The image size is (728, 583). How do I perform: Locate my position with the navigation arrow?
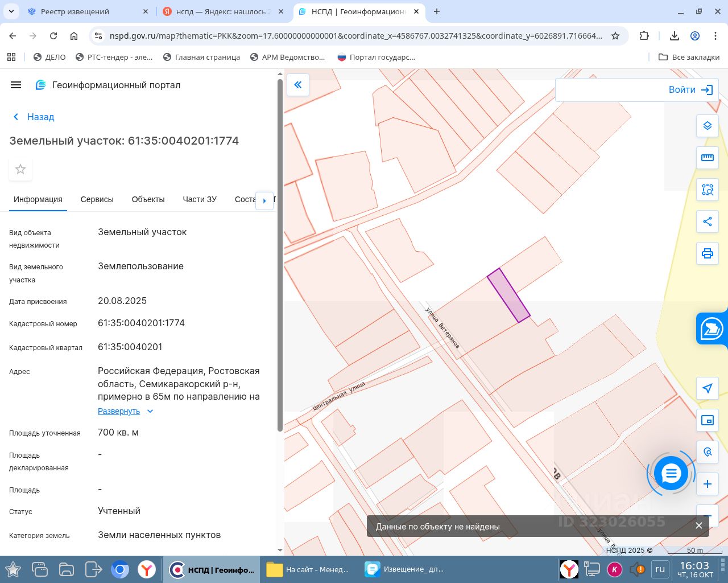coord(708,388)
